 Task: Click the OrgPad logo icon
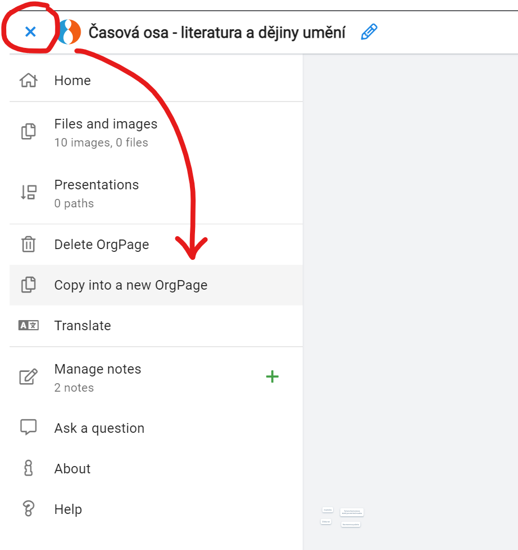click(70, 32)
